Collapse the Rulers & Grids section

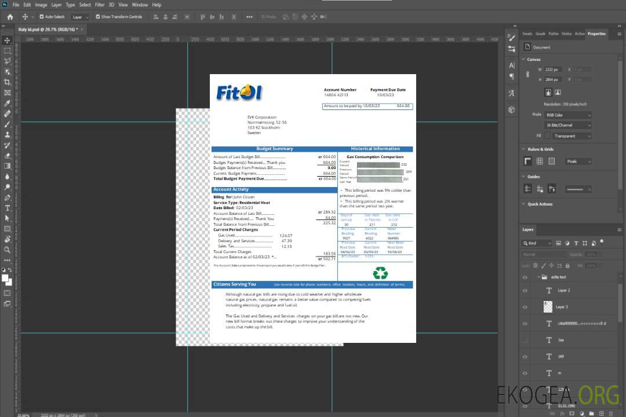524,149
